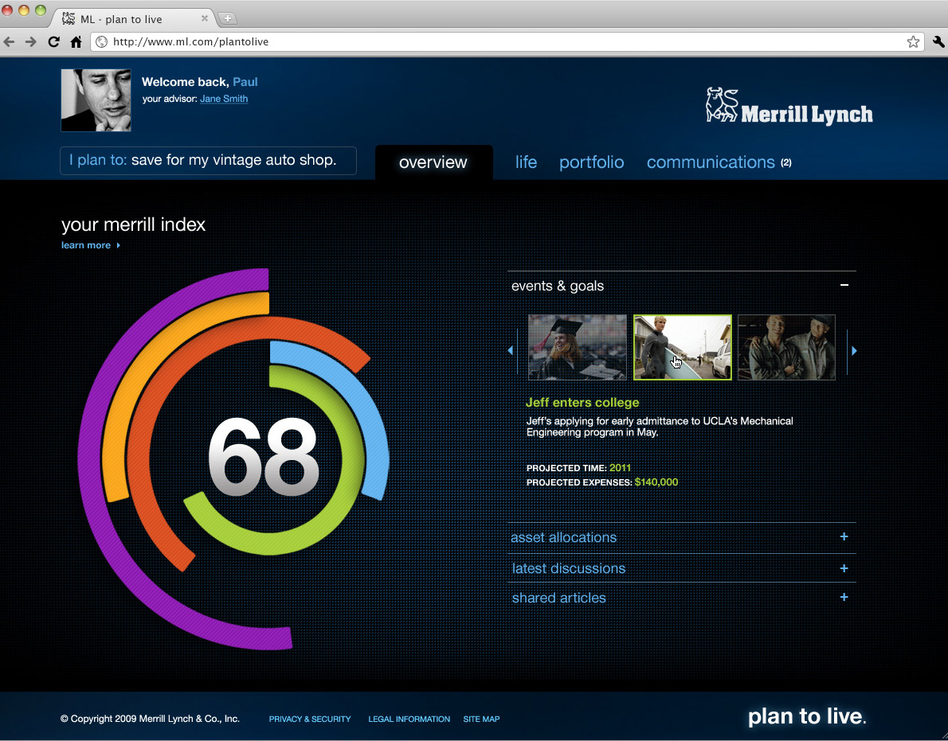
Task: Select the surfer event thumbnail
Action: (683, 347)
